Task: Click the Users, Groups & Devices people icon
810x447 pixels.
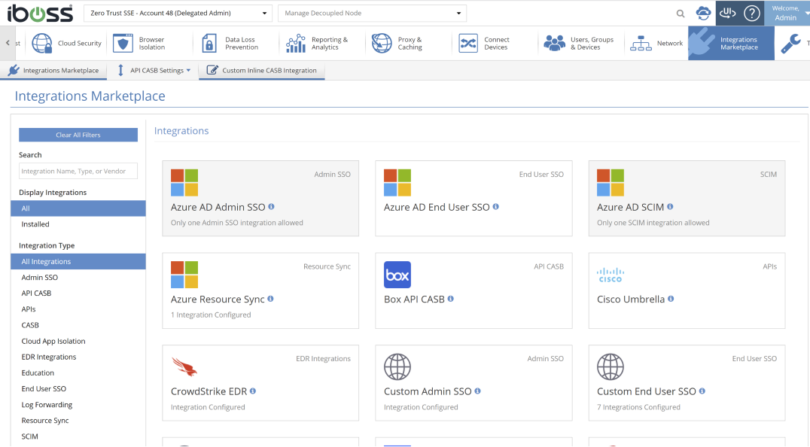Action: point(554,44)
